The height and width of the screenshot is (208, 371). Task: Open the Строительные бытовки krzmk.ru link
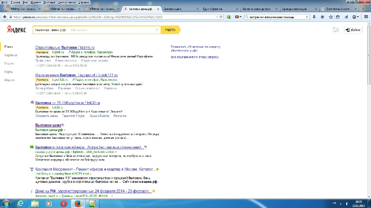tap(65, 47)
